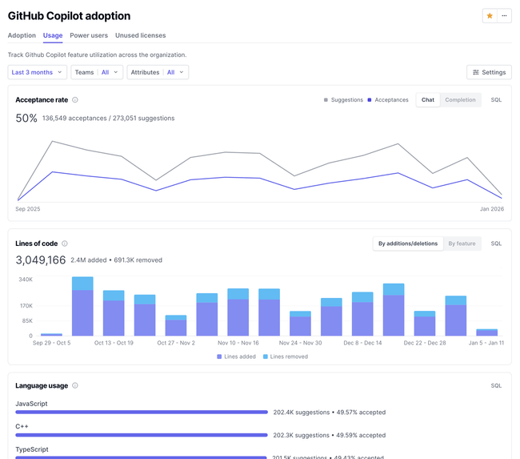Viewport: 520px width, 459px height.
Task: Switch Lines of code to By feature
Action: 462,244
